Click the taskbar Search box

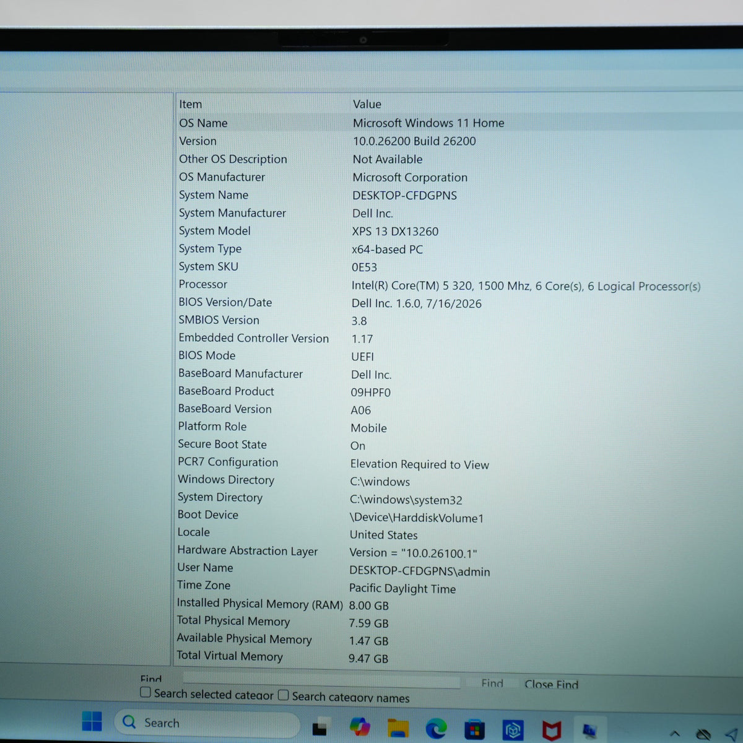pos(207,723)
